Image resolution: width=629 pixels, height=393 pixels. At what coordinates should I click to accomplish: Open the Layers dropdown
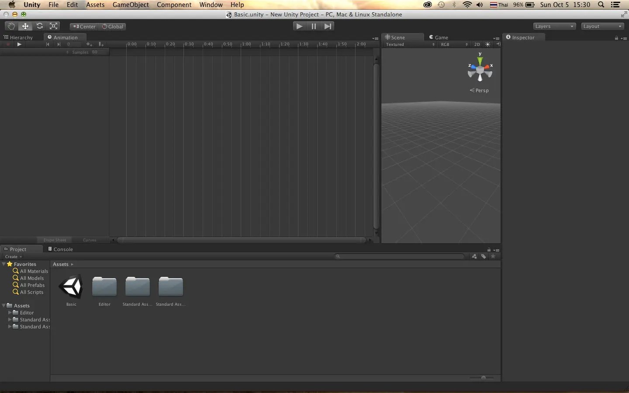pyautogui.click(x=553, y=26)
